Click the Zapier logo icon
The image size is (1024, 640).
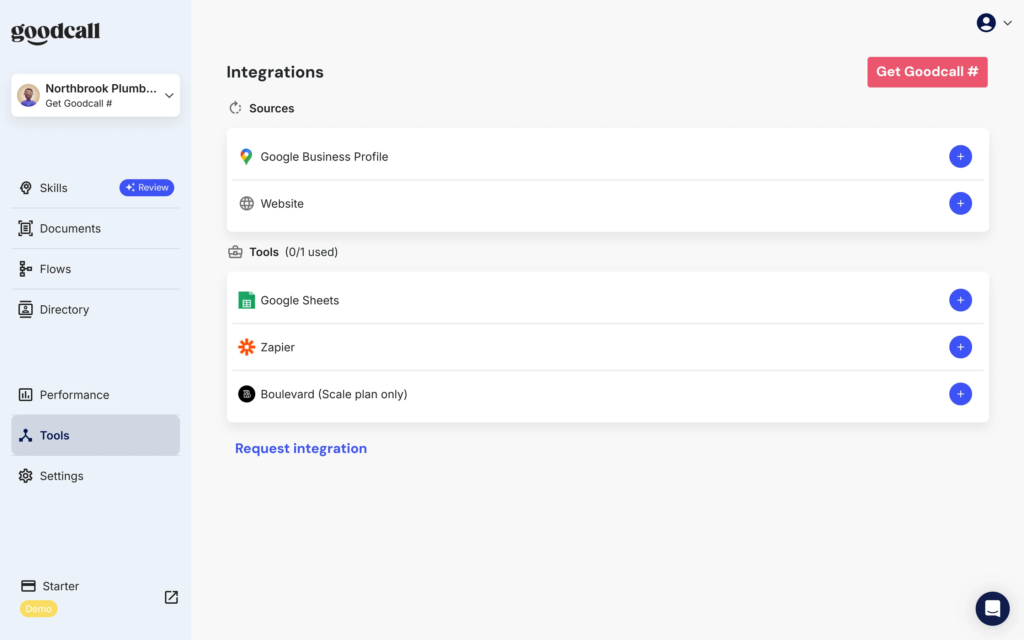[x=247, y=347]
